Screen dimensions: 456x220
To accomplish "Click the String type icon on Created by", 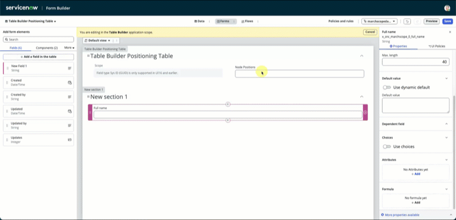I will (70, 97).
